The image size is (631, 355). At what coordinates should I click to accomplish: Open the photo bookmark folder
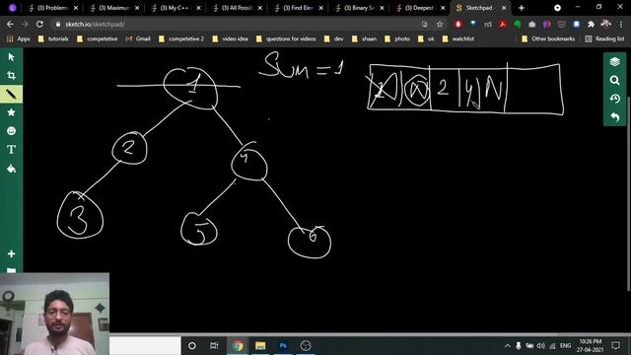397,38
